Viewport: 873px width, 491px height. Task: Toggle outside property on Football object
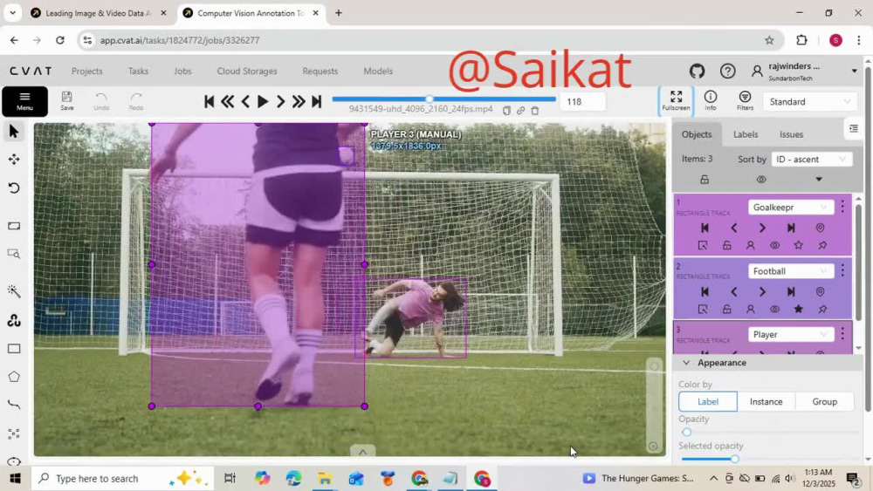(x=703, y=310)
